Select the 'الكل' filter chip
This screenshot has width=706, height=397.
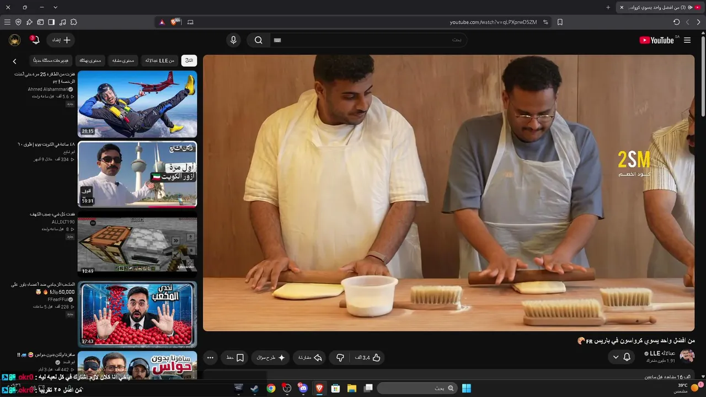(189, 61)
